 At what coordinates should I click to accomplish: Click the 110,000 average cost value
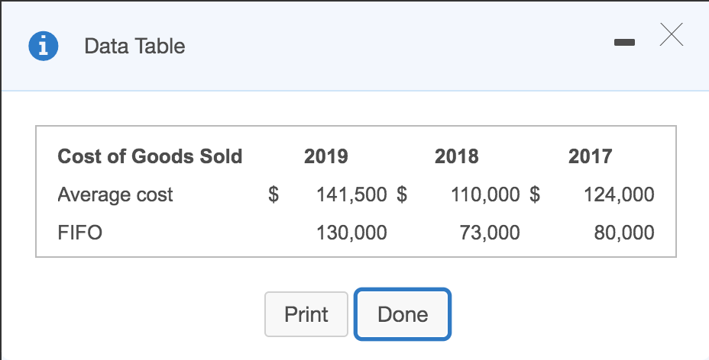[485, 194]
